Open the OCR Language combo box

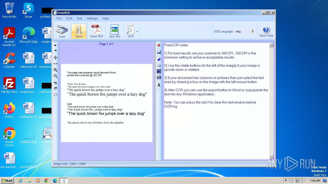(x=244, y=31)
